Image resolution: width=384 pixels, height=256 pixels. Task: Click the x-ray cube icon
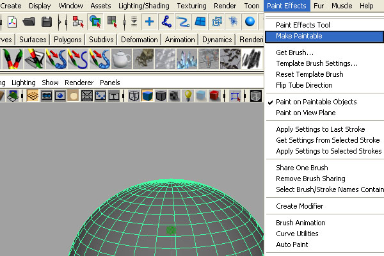point(255,96)
